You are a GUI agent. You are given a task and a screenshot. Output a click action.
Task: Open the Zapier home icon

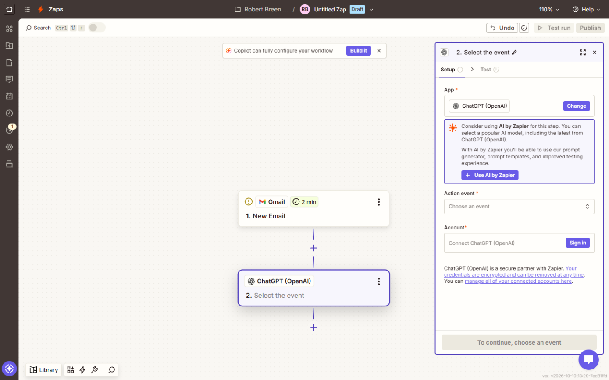(9, 9)
